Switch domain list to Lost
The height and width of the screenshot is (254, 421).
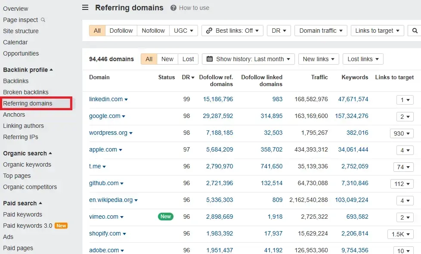[188, 59]
